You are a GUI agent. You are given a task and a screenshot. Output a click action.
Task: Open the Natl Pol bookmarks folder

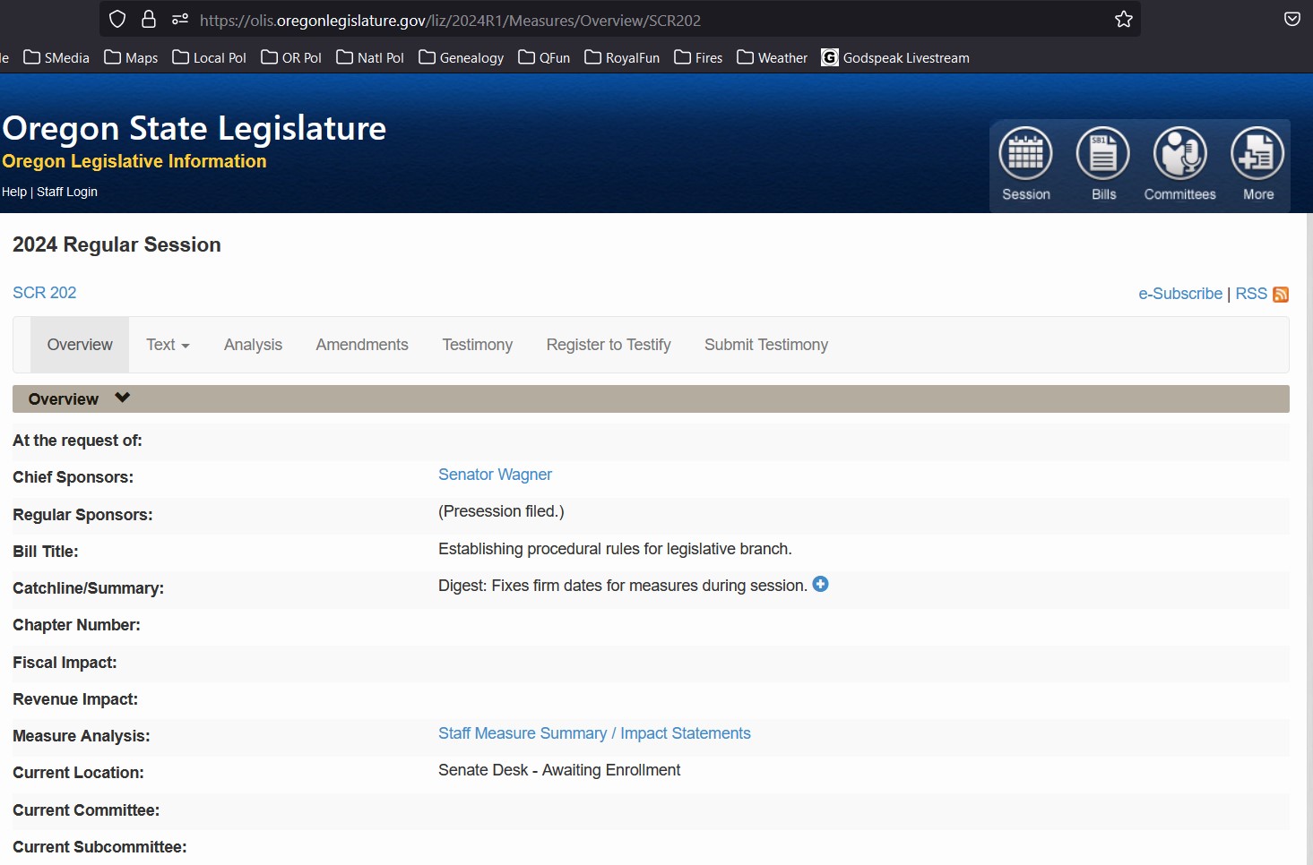370,57
